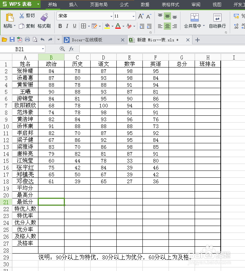Open the font group dialog launcher
This screenshot has width=245, height=271.
(150, 32)
